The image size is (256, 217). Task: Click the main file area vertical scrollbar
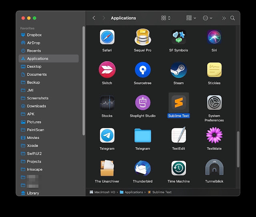pos(238,149)
